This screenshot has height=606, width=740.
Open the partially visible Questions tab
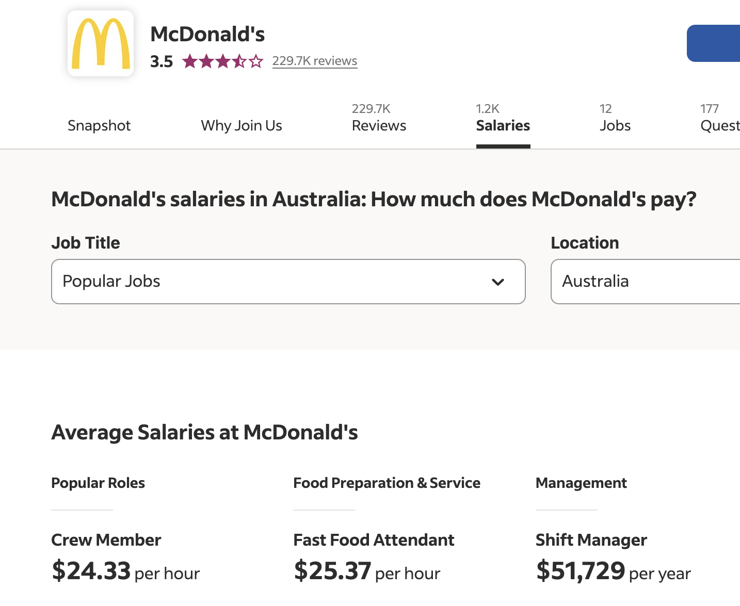point(720,120)
